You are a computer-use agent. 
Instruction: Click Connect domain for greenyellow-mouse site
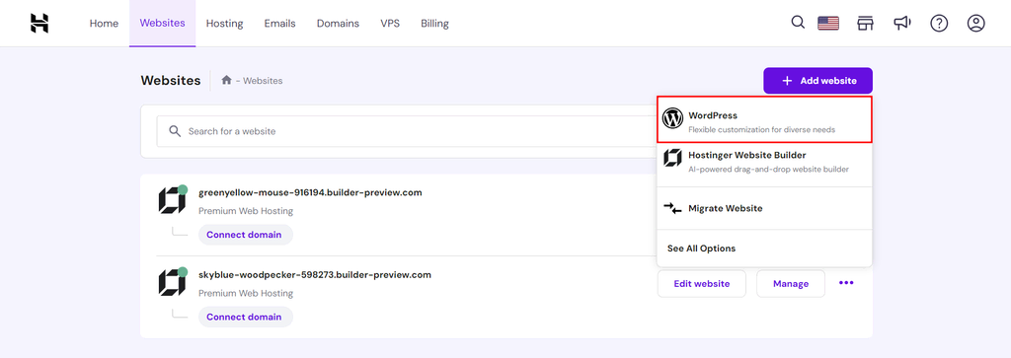coord(245,235)
